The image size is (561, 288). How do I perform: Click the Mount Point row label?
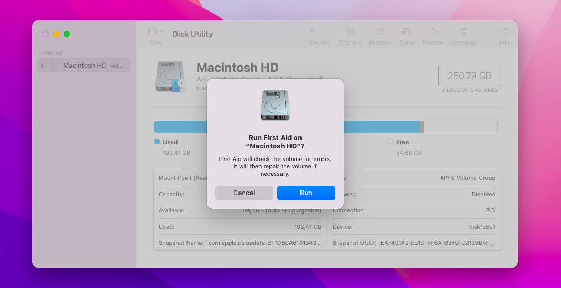183,178
